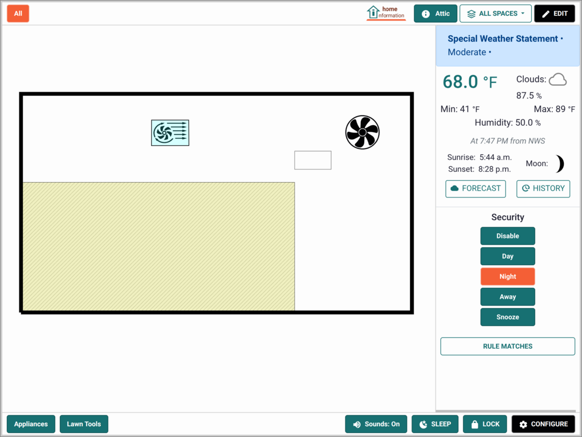Click the clock icon in the History button
Image resolution: width=582 pixels, height=437 pixels.
click(x=526, y=188)
